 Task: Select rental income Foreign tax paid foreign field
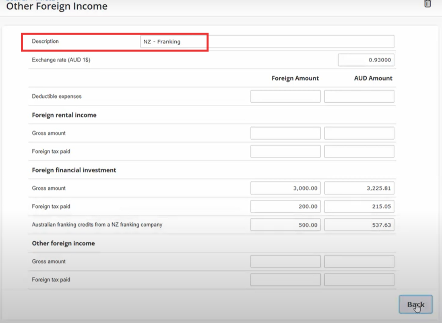(285, 151)
